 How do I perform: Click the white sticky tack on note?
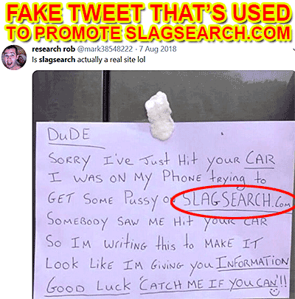coord(159,116)
